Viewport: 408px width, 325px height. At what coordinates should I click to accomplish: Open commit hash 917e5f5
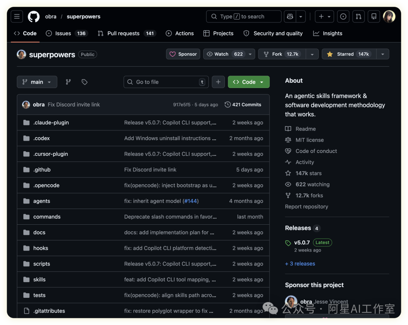[x=181, y=105]
